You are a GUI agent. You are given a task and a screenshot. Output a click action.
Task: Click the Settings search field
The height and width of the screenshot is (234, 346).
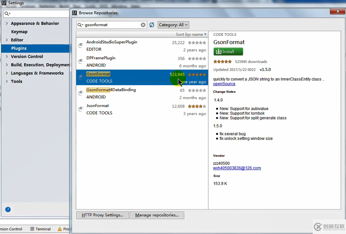(36, 14)
